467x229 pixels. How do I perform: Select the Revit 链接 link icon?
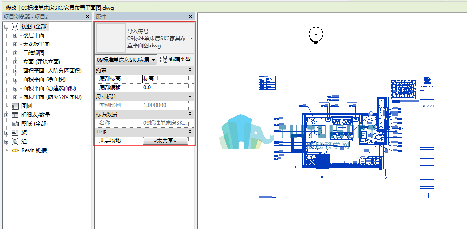(x=15, y=150)
